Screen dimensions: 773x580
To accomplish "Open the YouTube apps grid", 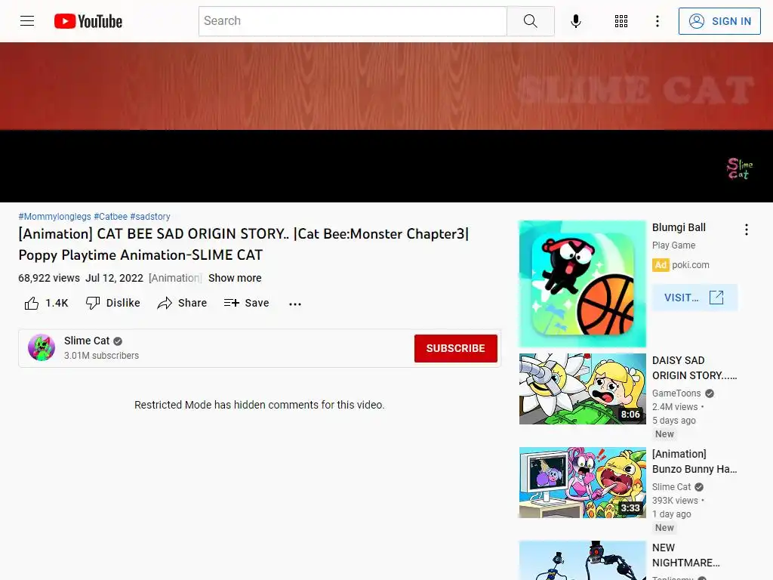I will (621, 21).
